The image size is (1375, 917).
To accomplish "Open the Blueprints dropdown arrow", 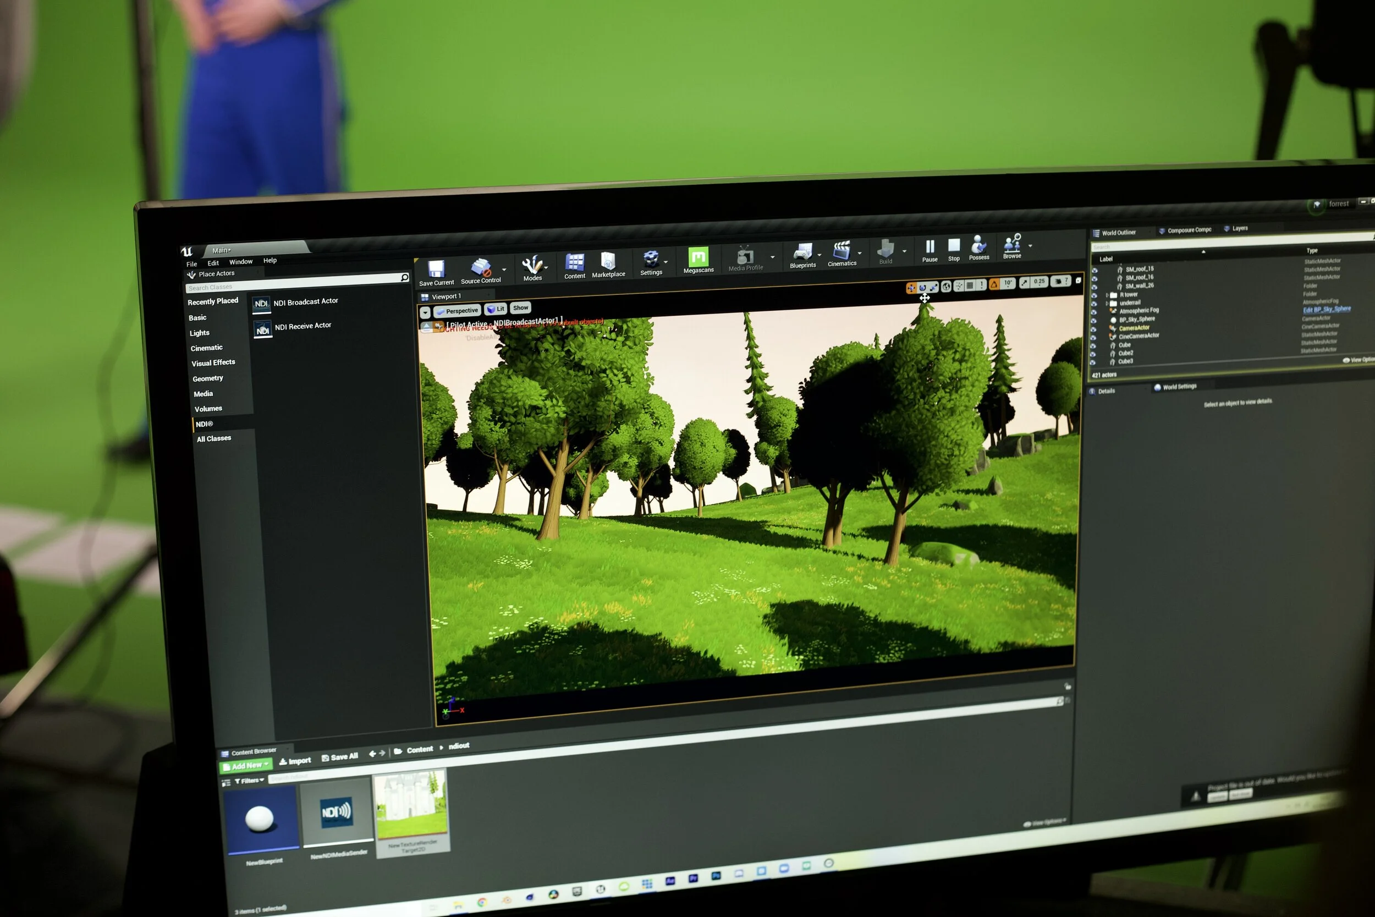I will (819, 255).
